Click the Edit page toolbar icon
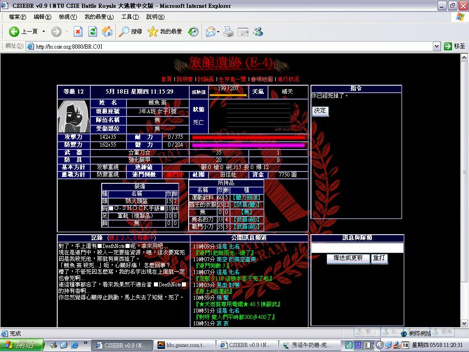 [x=243, y=32]
